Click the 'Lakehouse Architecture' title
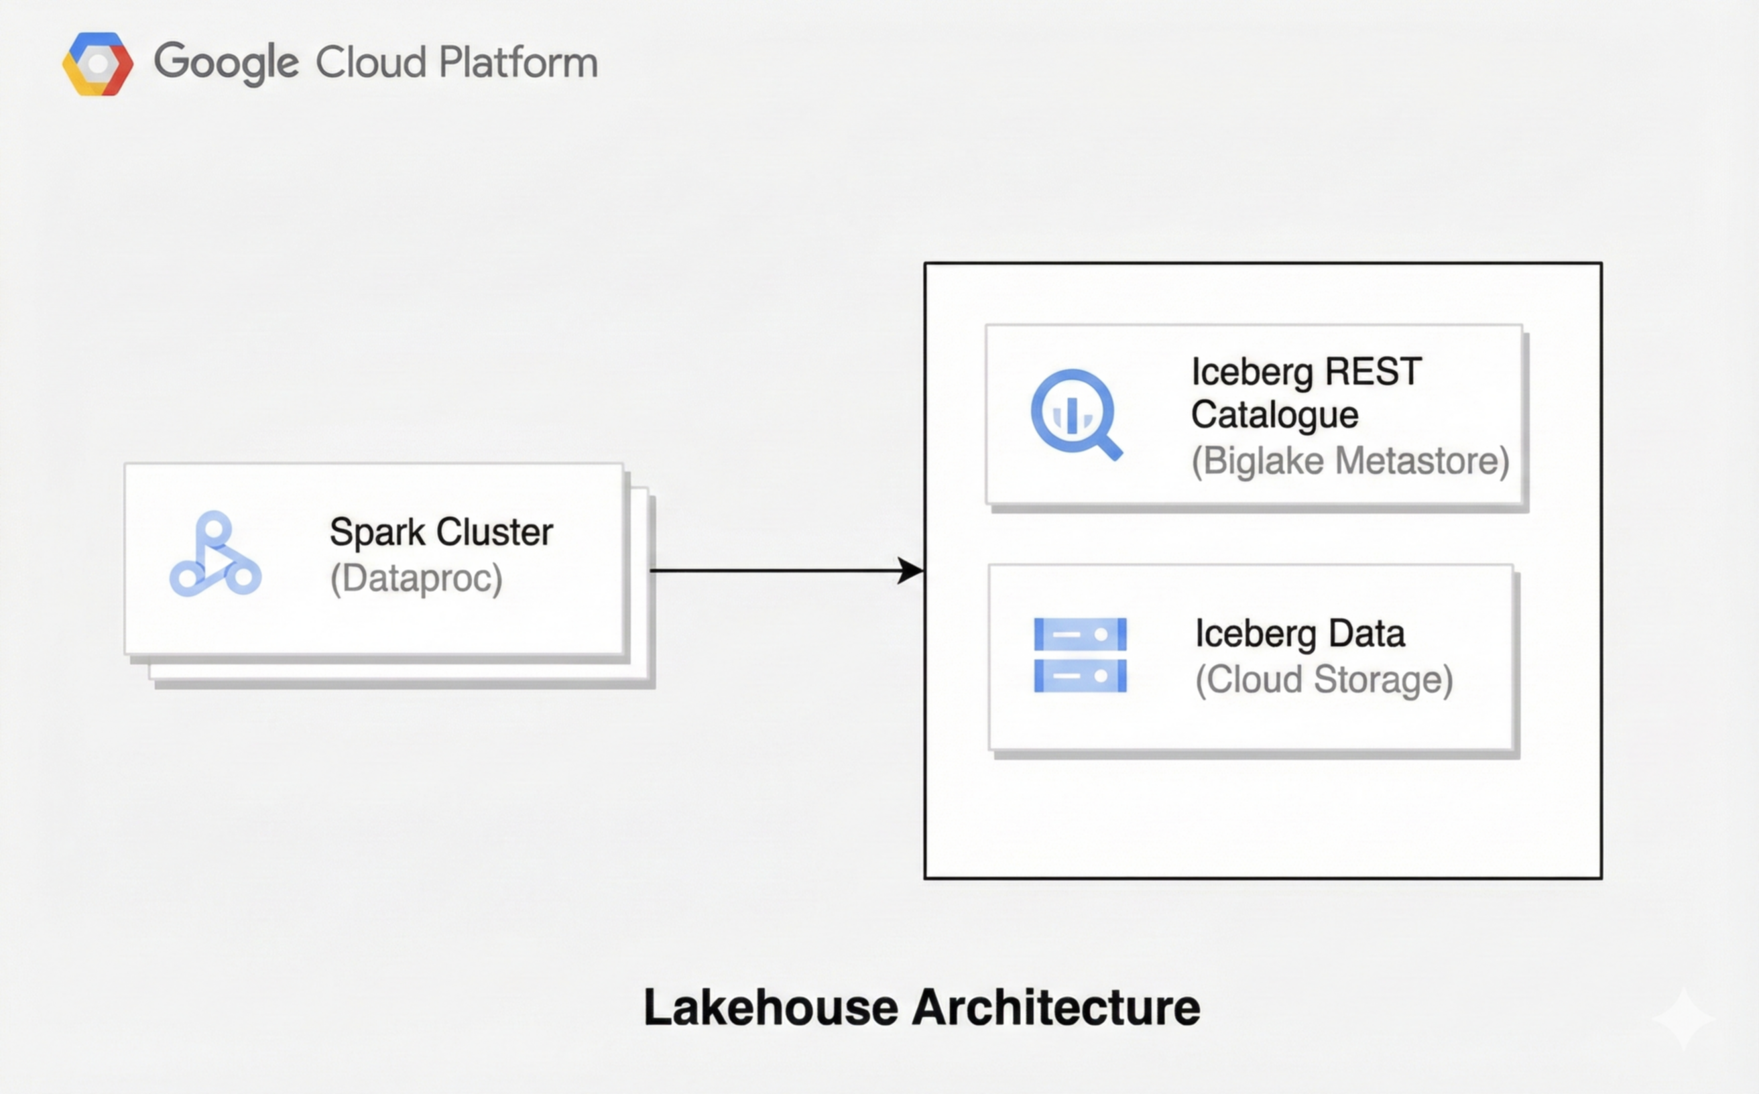 click(921, 1007)
